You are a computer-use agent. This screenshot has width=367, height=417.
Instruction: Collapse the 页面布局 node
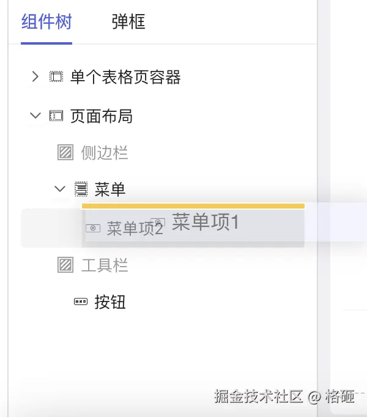coord(35,116)
